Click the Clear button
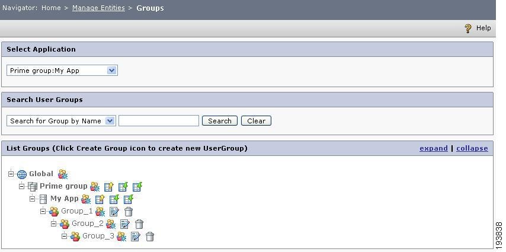Image resolution: width=506 pixels, height=252 pixels. [x=256, y=121]
